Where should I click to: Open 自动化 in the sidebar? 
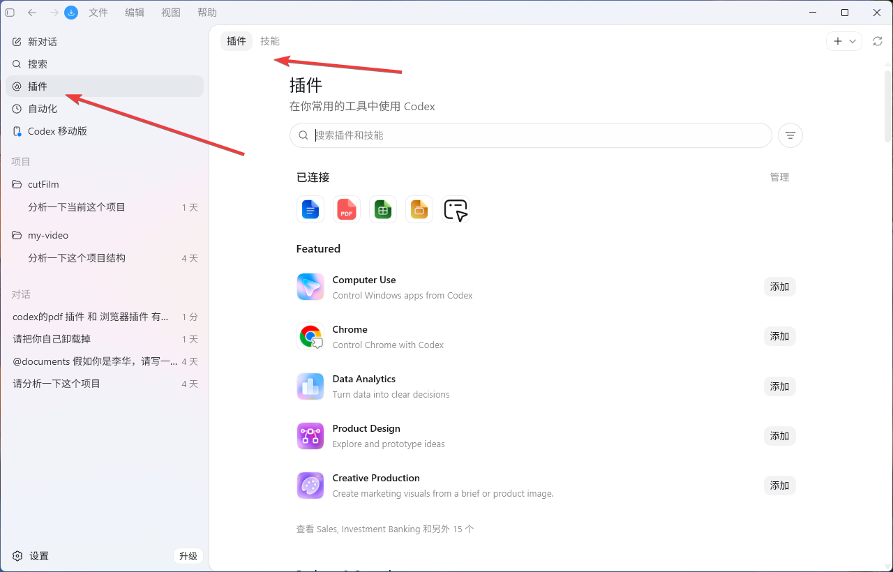[105, 109]
